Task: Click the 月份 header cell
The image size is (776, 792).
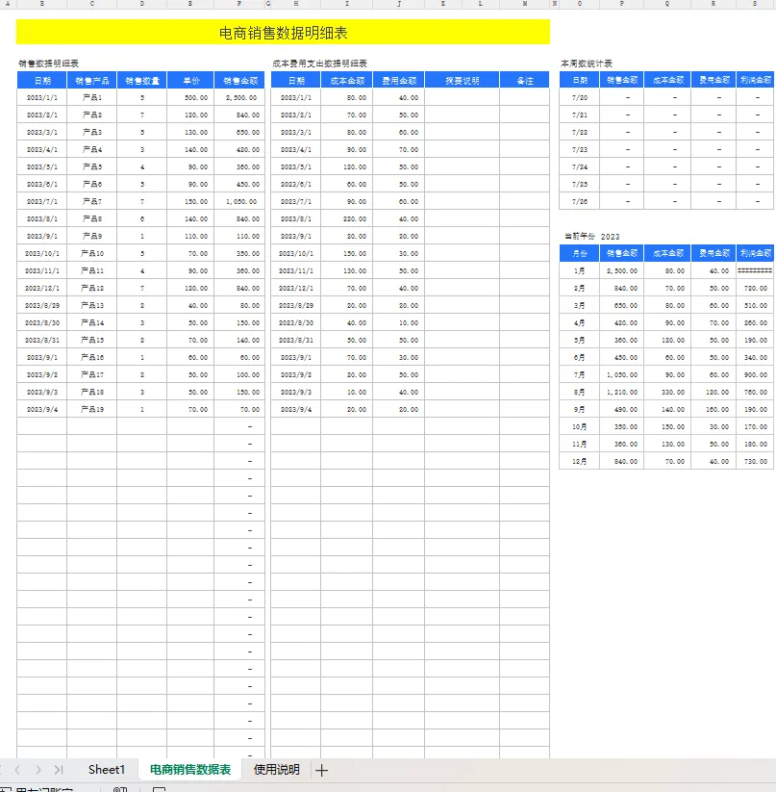Action: (580, 253)
